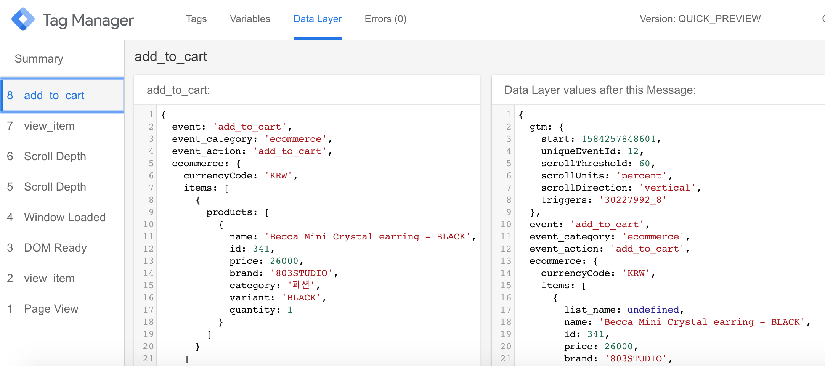
Task: Select event 3 DOM Ready
Action: [x=62, y=248]
